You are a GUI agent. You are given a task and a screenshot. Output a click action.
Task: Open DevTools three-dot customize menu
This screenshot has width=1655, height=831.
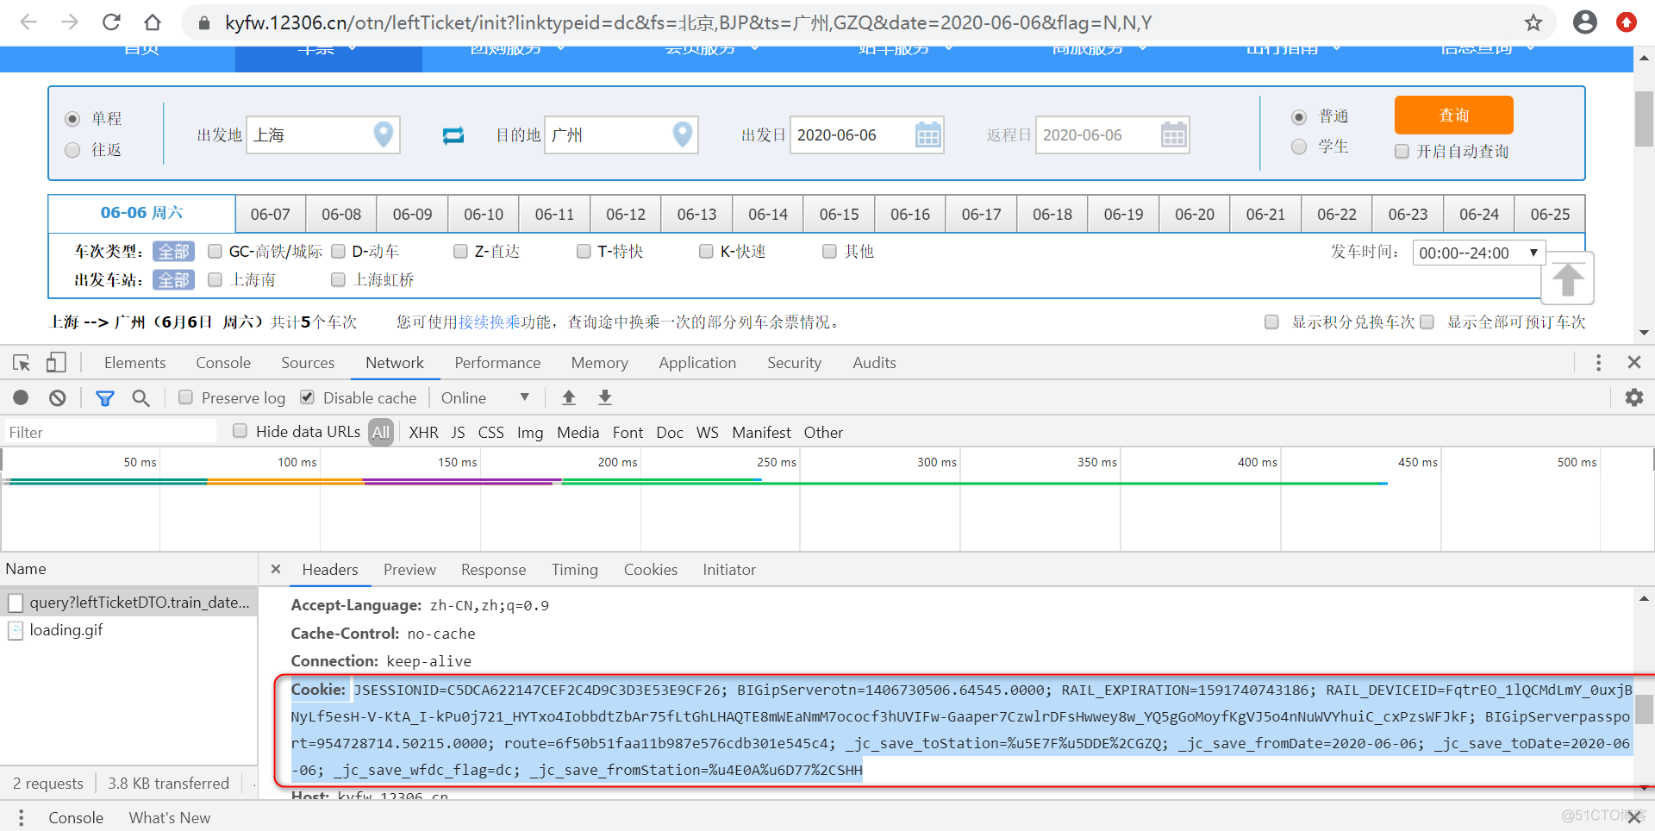[1598, 363]
